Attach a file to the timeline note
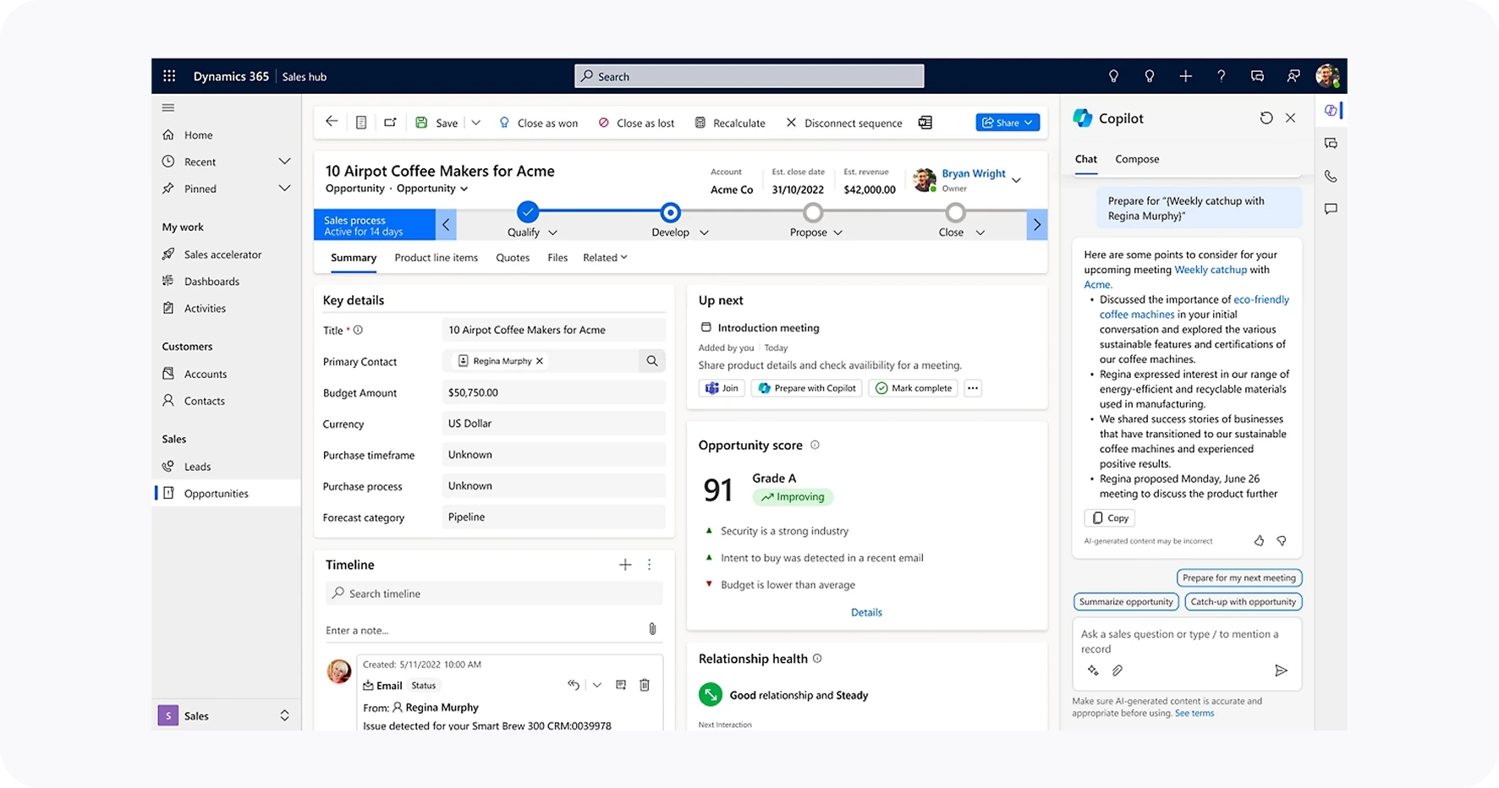 pyautogui.click(x=652, y=629)
